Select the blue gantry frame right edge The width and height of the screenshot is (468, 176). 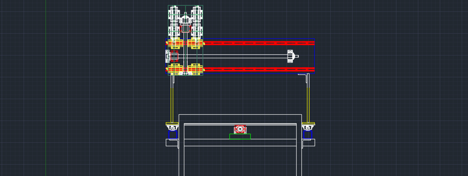pos(314,56)
